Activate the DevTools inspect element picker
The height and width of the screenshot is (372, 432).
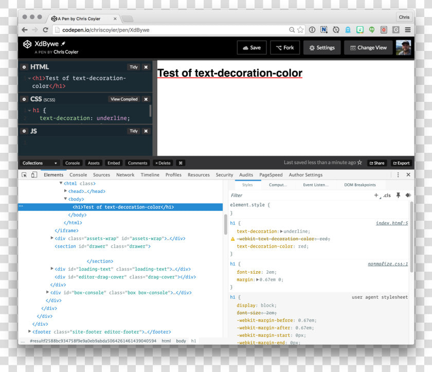(x=24, y=175)
